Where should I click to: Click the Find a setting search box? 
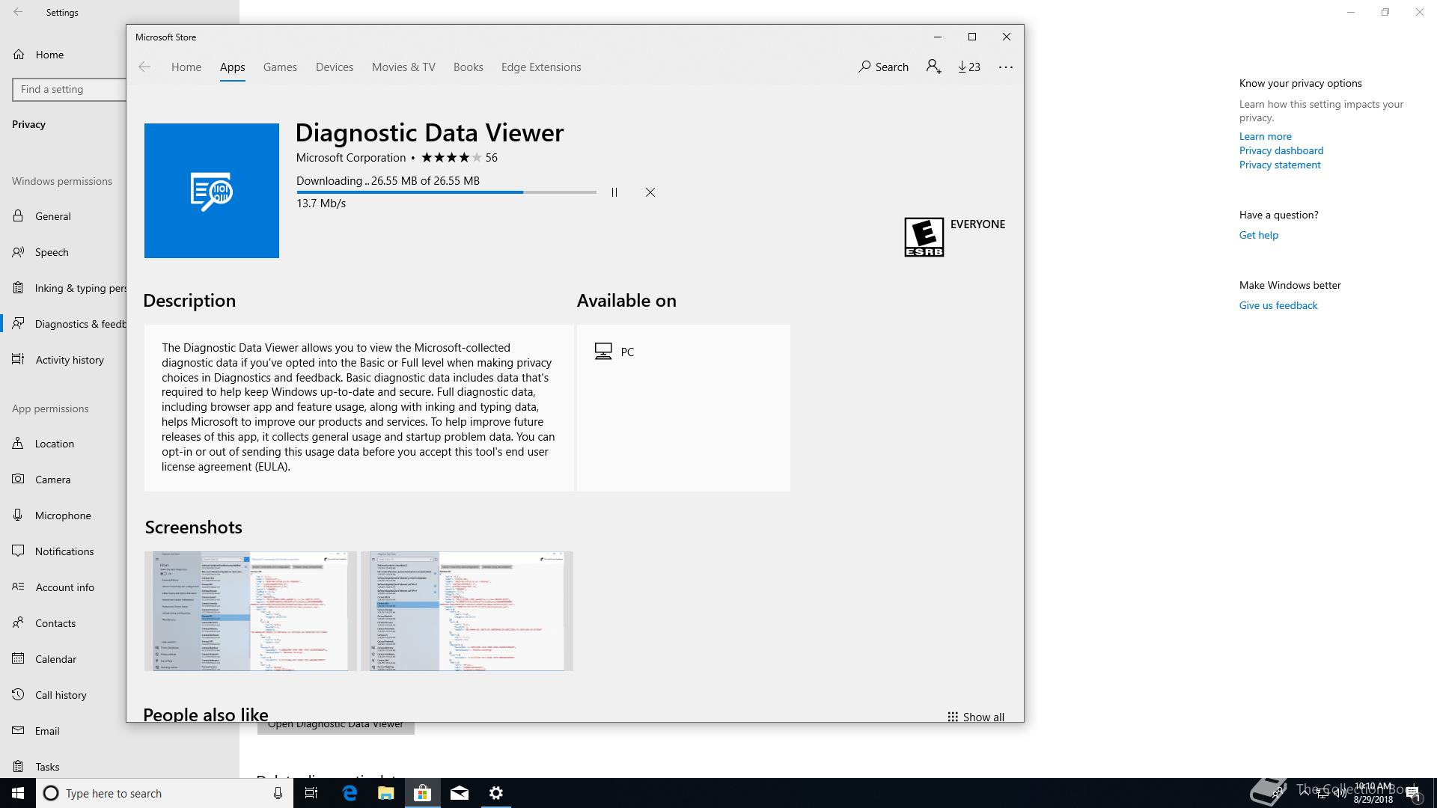tap(69, 89)
